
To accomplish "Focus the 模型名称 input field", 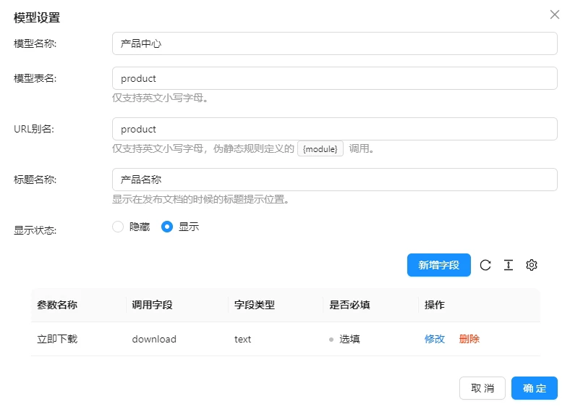I will click(334, 43).
